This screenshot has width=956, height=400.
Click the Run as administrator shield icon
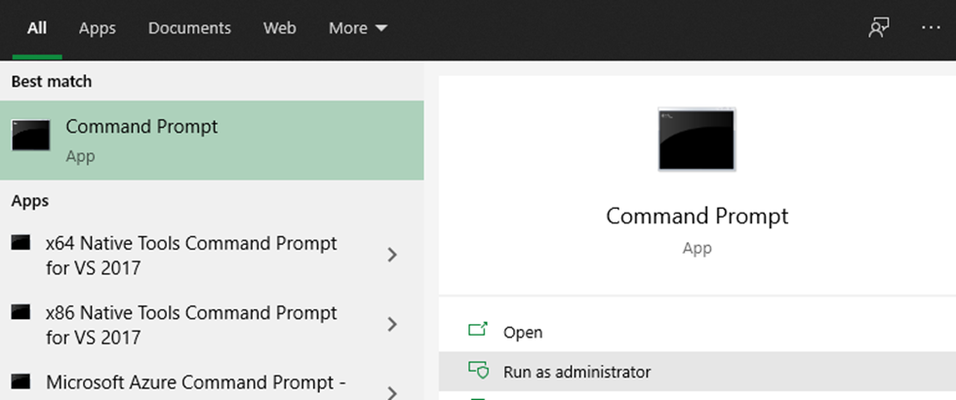(478, 371)
